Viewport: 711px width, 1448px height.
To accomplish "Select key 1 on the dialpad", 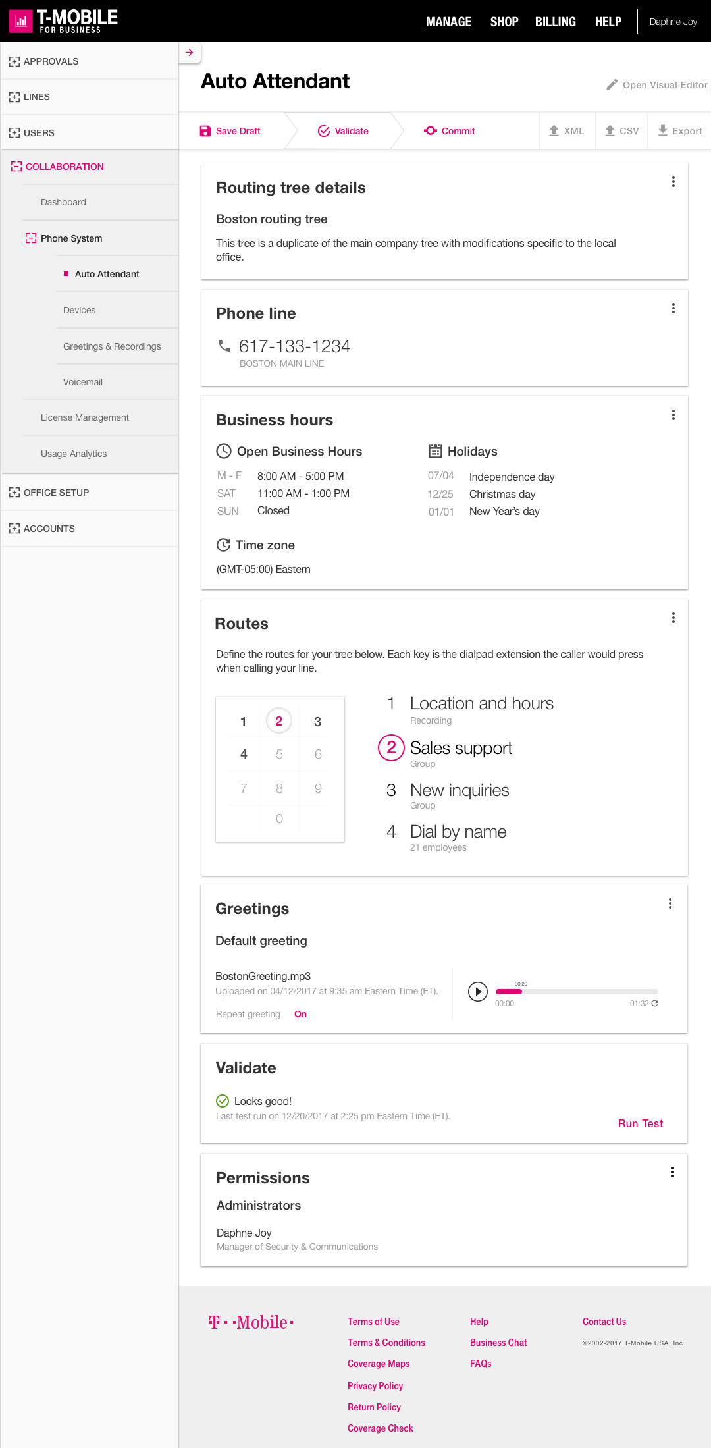I will pyautogui.click(x=244, y=722).
